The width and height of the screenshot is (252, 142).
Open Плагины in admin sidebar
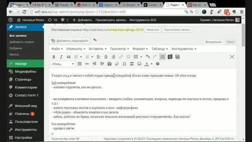(25, 114)
